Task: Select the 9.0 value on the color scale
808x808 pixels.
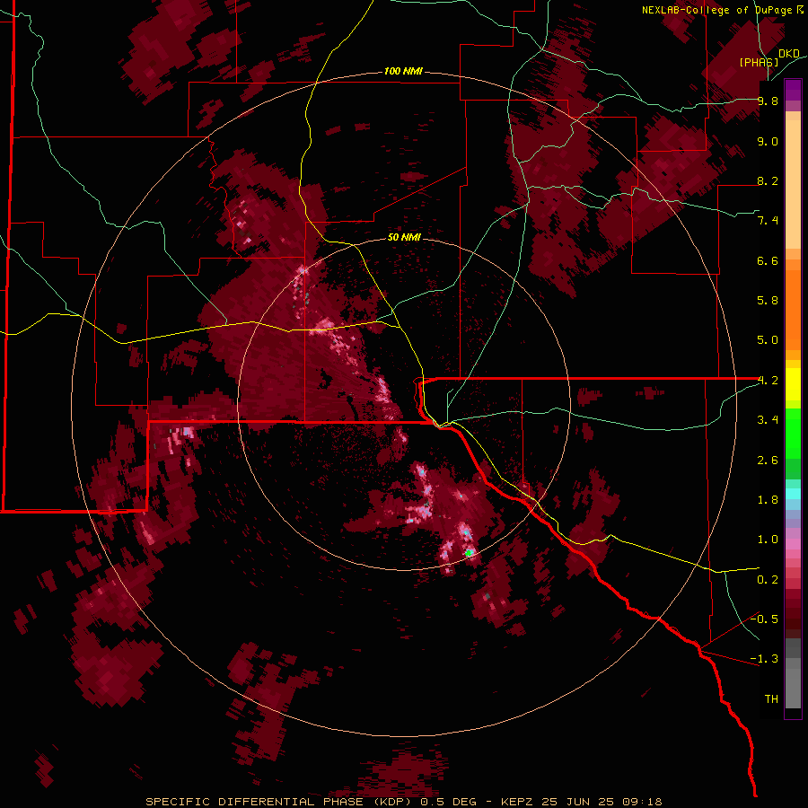Action: (x=768, y=141)
